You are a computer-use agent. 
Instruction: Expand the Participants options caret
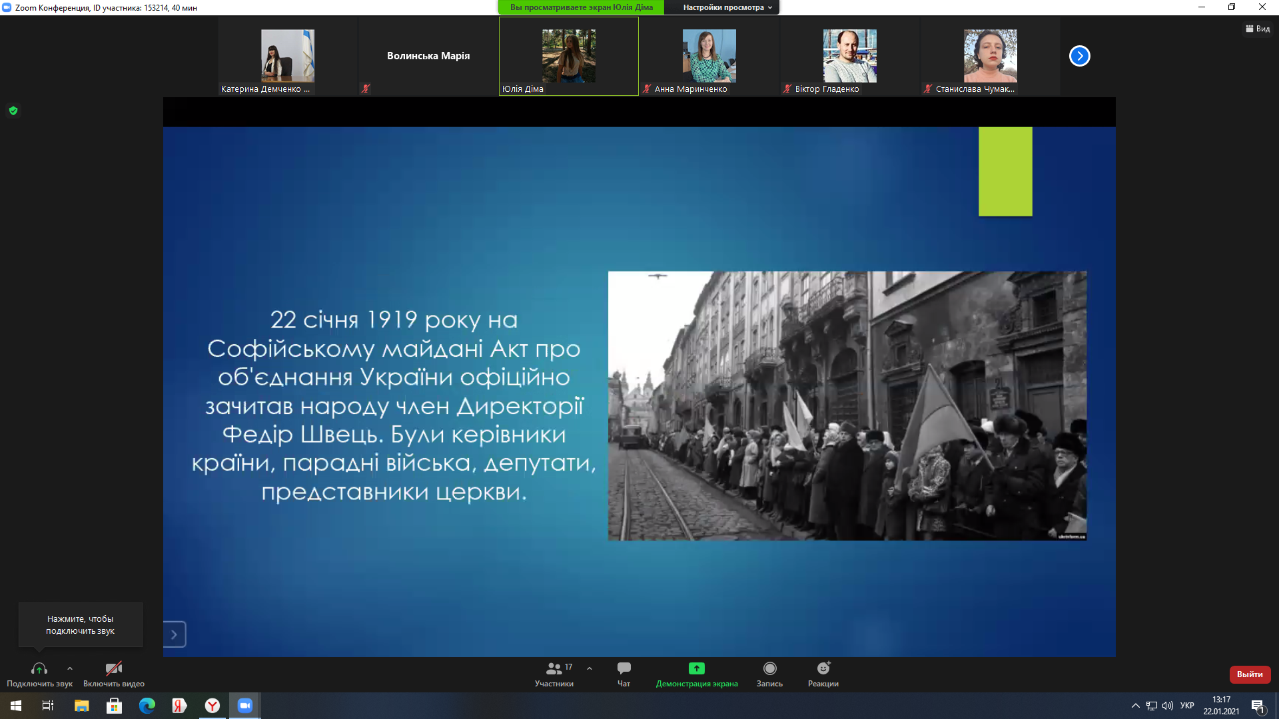590,668
